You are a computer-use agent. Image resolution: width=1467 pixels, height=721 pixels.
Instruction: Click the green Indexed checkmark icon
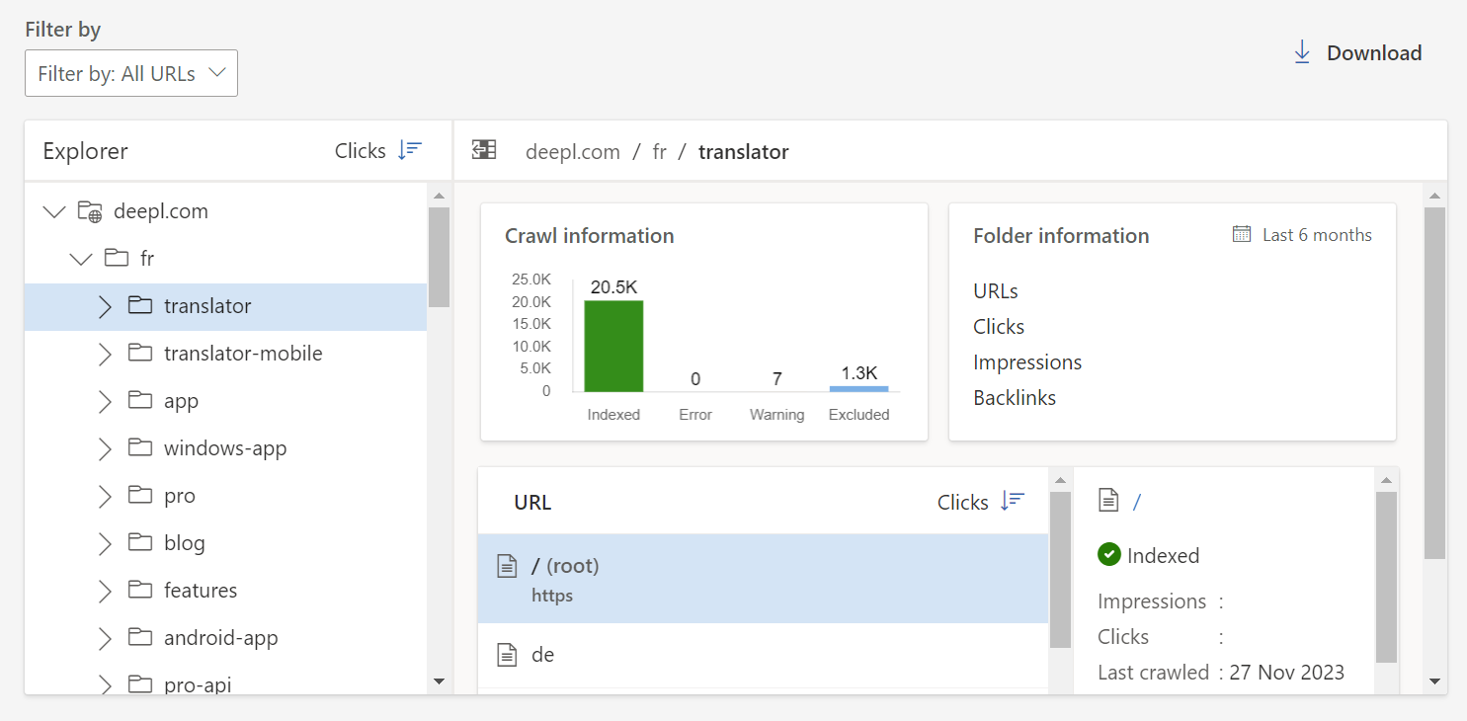[1108, 554]
